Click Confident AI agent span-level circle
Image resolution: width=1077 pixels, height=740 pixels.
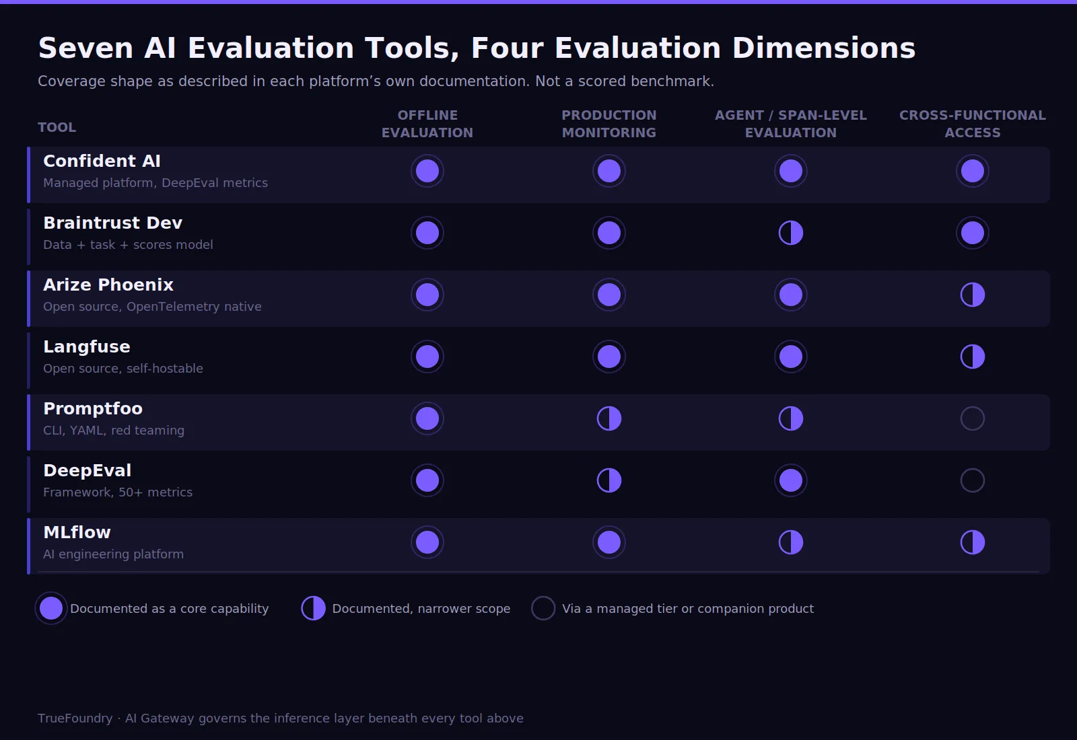(x=791, y=171)
